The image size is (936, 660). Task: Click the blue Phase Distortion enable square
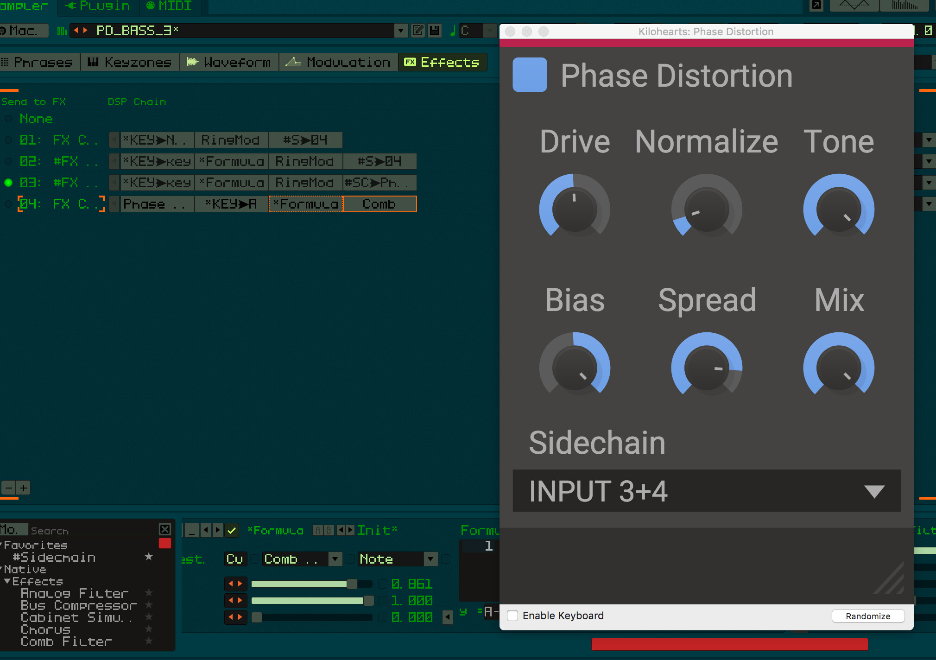(530, 75)
